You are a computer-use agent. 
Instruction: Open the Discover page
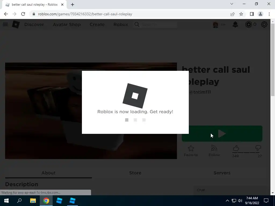[x=34, y=24]
